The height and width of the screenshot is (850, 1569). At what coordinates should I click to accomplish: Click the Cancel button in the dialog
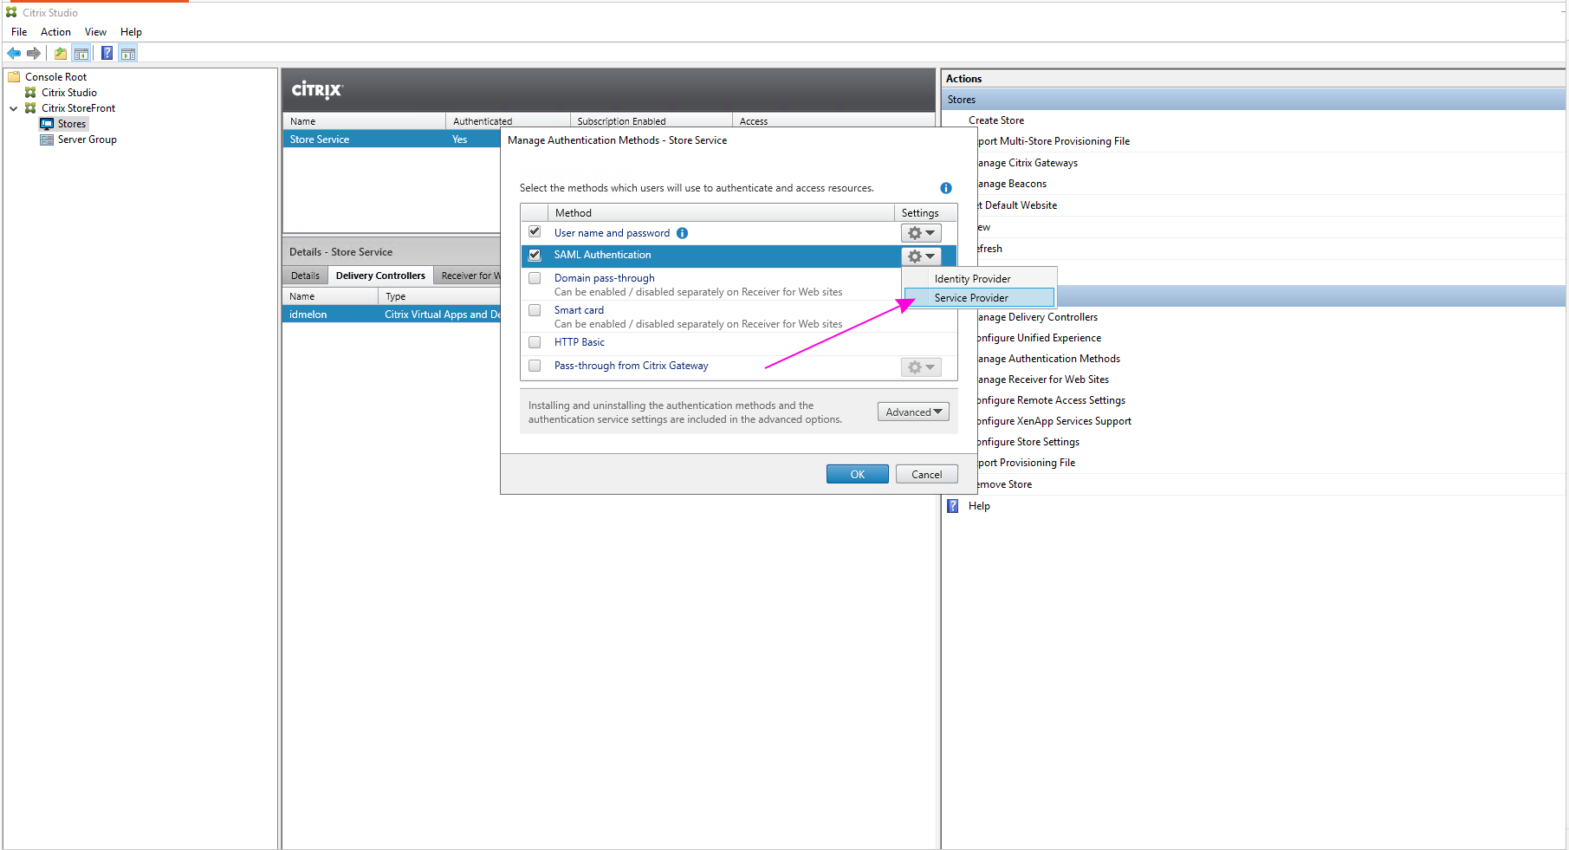(x=926, y=474)
